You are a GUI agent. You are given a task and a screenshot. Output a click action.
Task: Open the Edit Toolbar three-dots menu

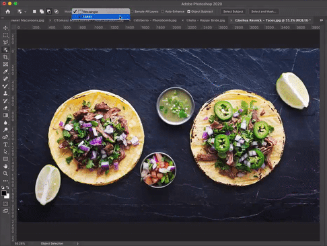tap(5, 181)
